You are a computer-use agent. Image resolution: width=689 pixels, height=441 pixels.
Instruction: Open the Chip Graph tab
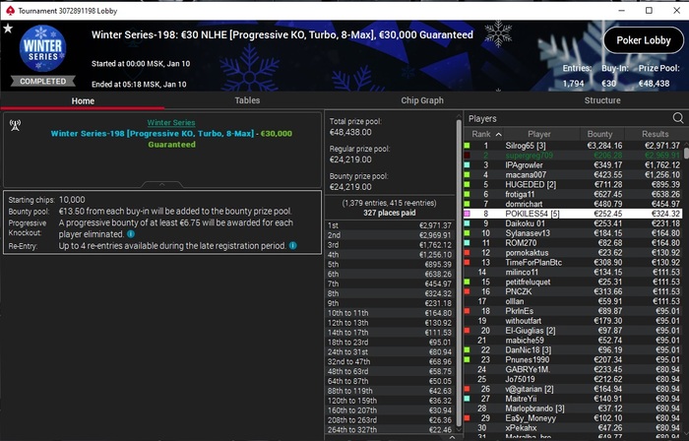(x=422, y=100)
